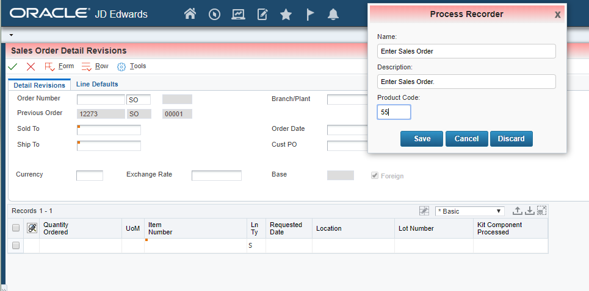Click the grid import download icon

tap(529, 211)
